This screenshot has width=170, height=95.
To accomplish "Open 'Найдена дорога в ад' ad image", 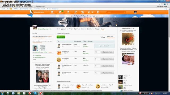I will (x=128, y=39).
